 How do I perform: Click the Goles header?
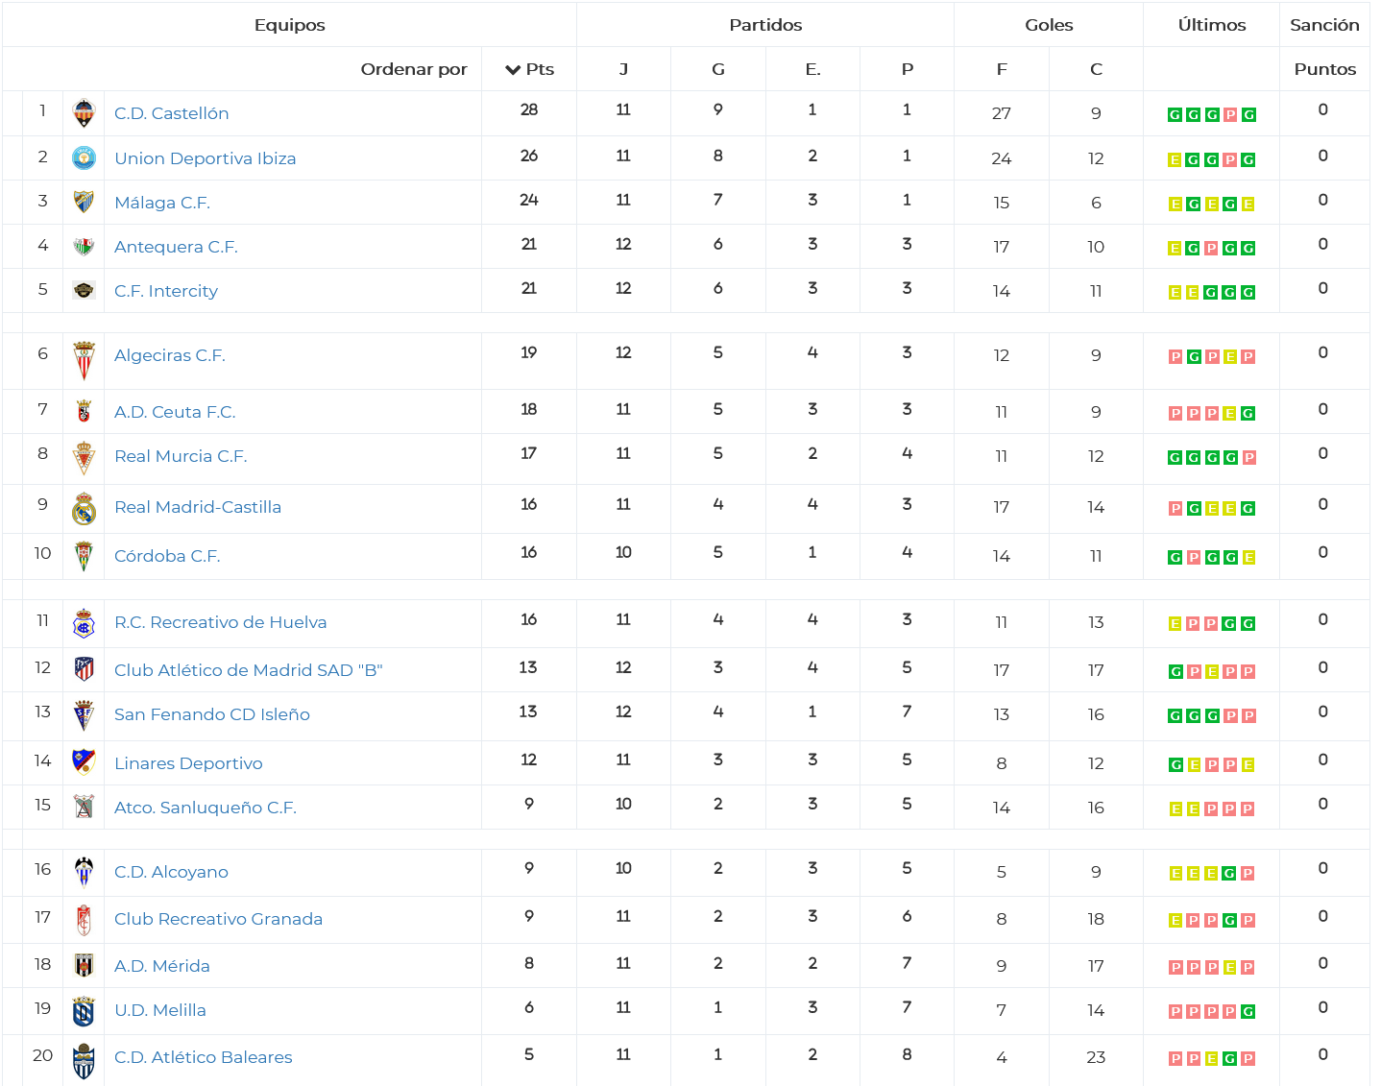[x=1049, y=25]
